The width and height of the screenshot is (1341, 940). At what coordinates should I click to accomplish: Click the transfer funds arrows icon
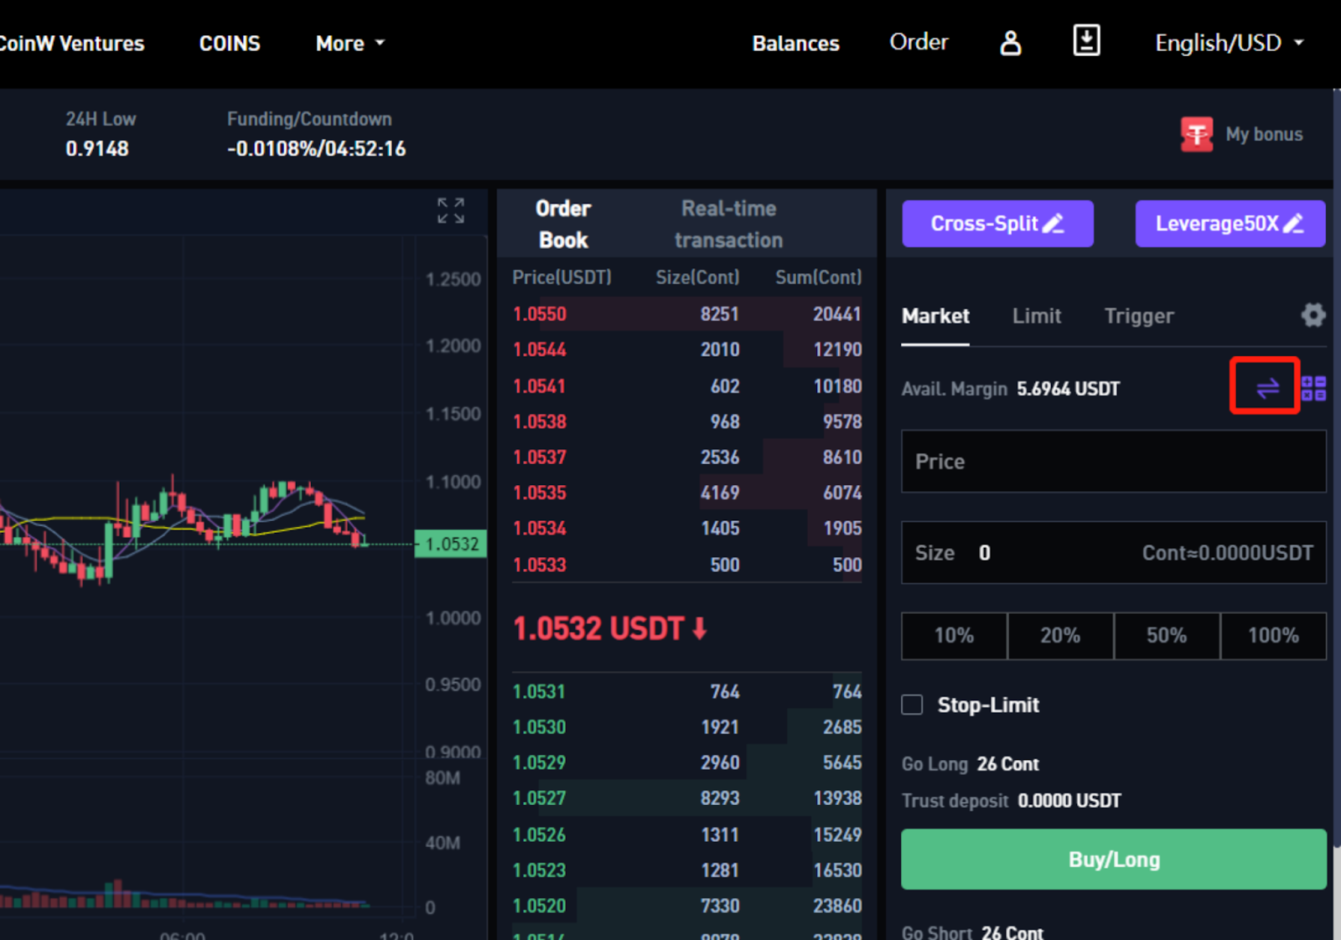(1267, 388)
